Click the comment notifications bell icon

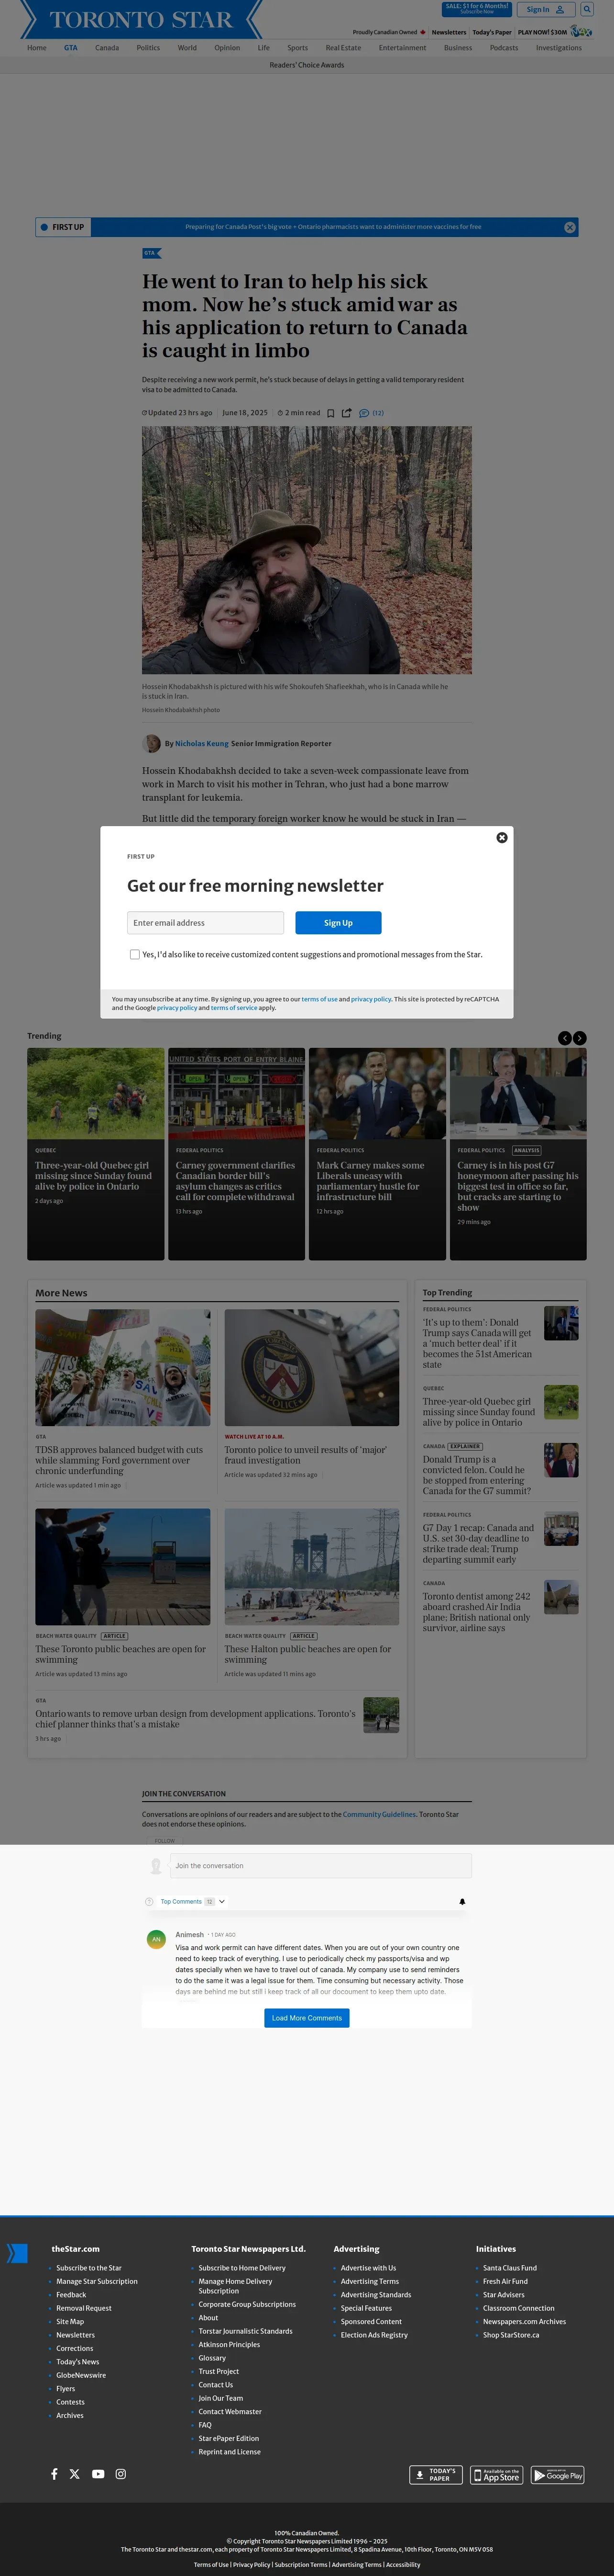pyautogui.click(x=462, y=1902)
